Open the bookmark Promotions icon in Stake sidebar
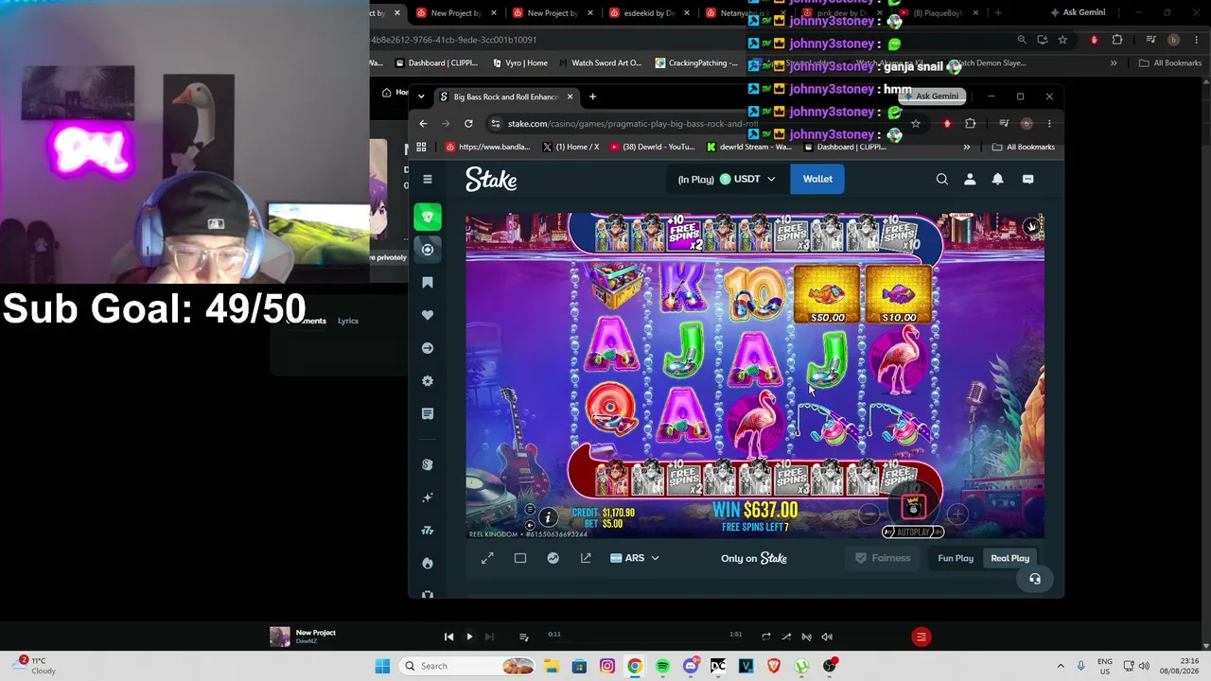This screenshot has height=681, width=1211. [x=428, y=283]
